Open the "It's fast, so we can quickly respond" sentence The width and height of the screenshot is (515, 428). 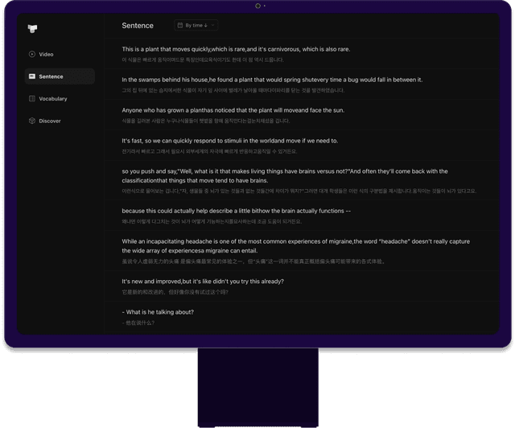coord(229,141)
